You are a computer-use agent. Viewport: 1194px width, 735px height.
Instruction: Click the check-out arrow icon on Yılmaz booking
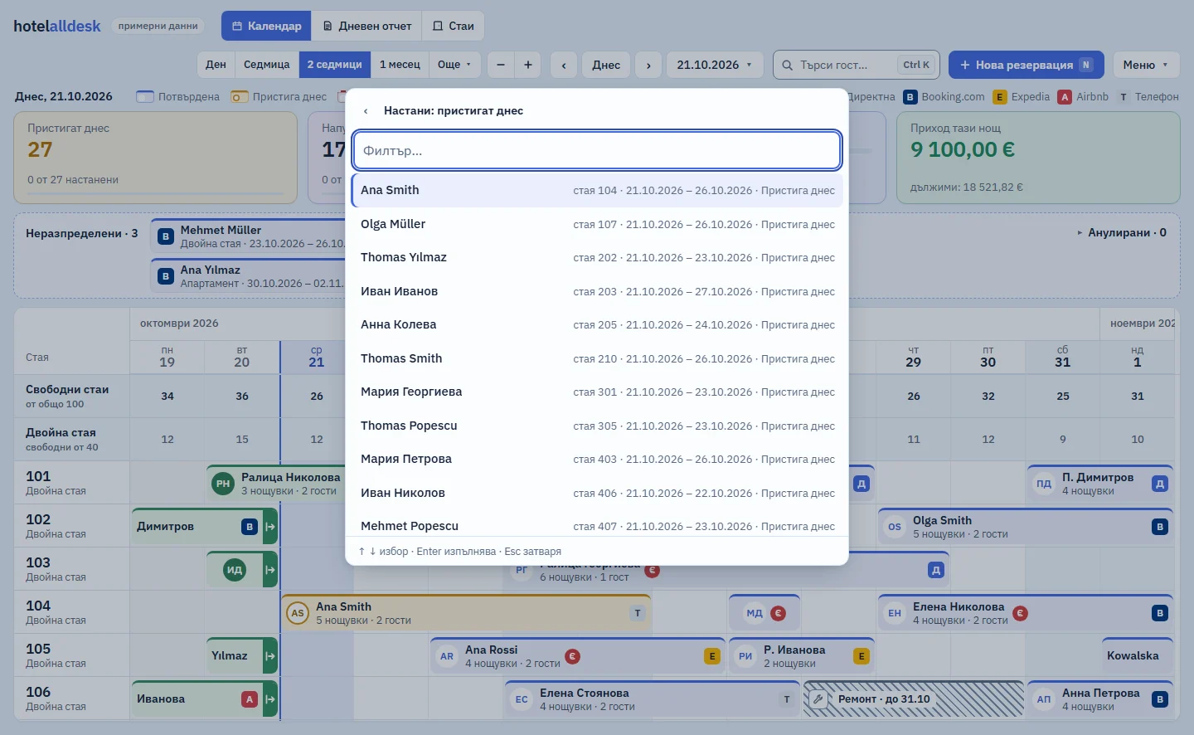pyautogui.click(x=270, y=656)
